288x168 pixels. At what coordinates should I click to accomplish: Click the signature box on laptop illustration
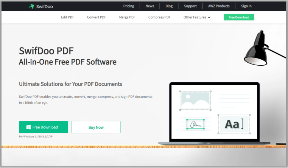pyautogui.click(x=195, y=124)
